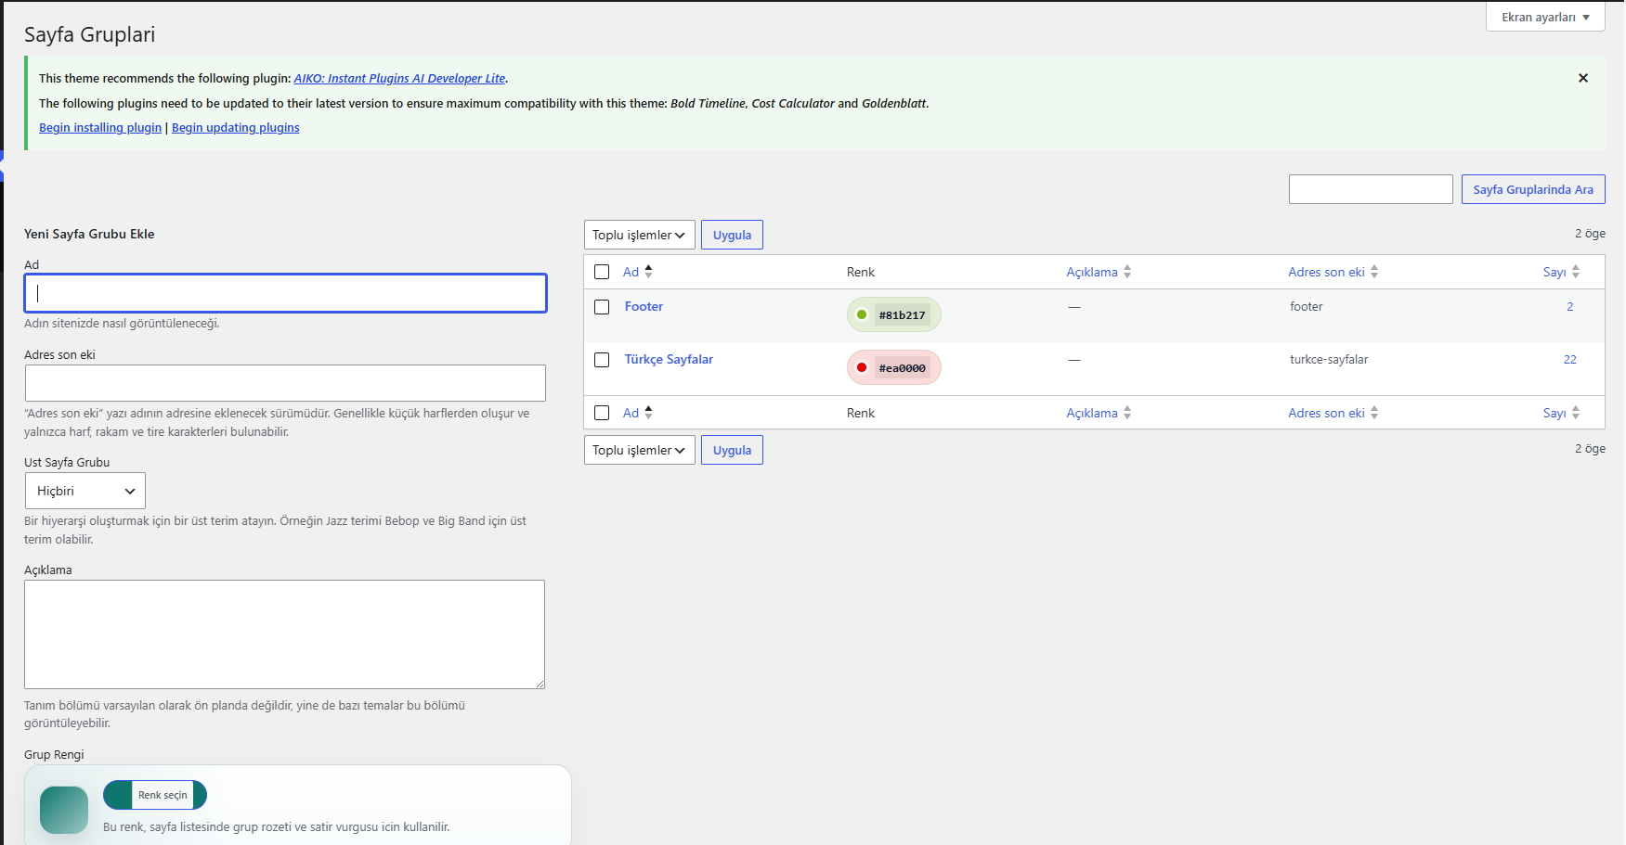
Task: Open count 22 for Türkçe Sayfalar
Action: pos(1570,359)
